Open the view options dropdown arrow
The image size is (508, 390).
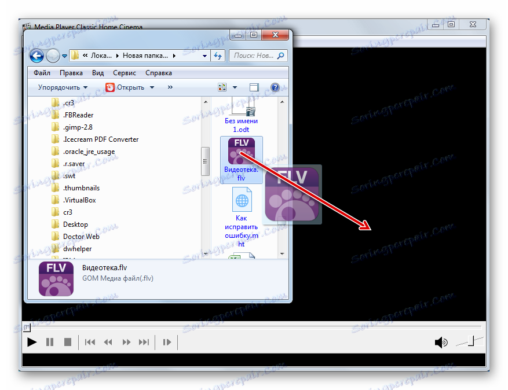tap(235, 87)
